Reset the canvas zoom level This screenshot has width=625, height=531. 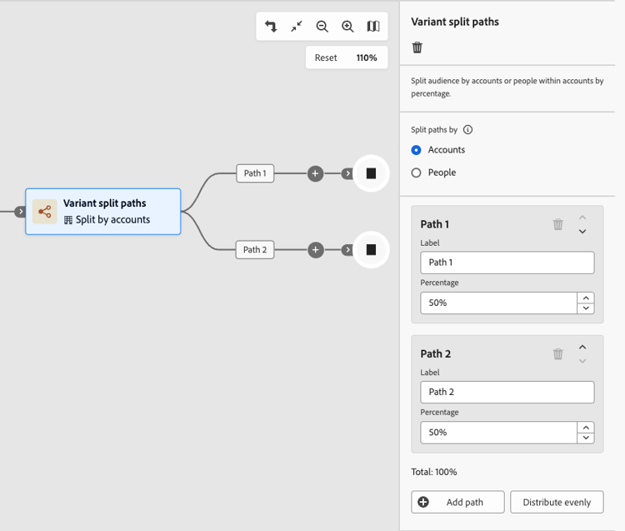(326, 58)
